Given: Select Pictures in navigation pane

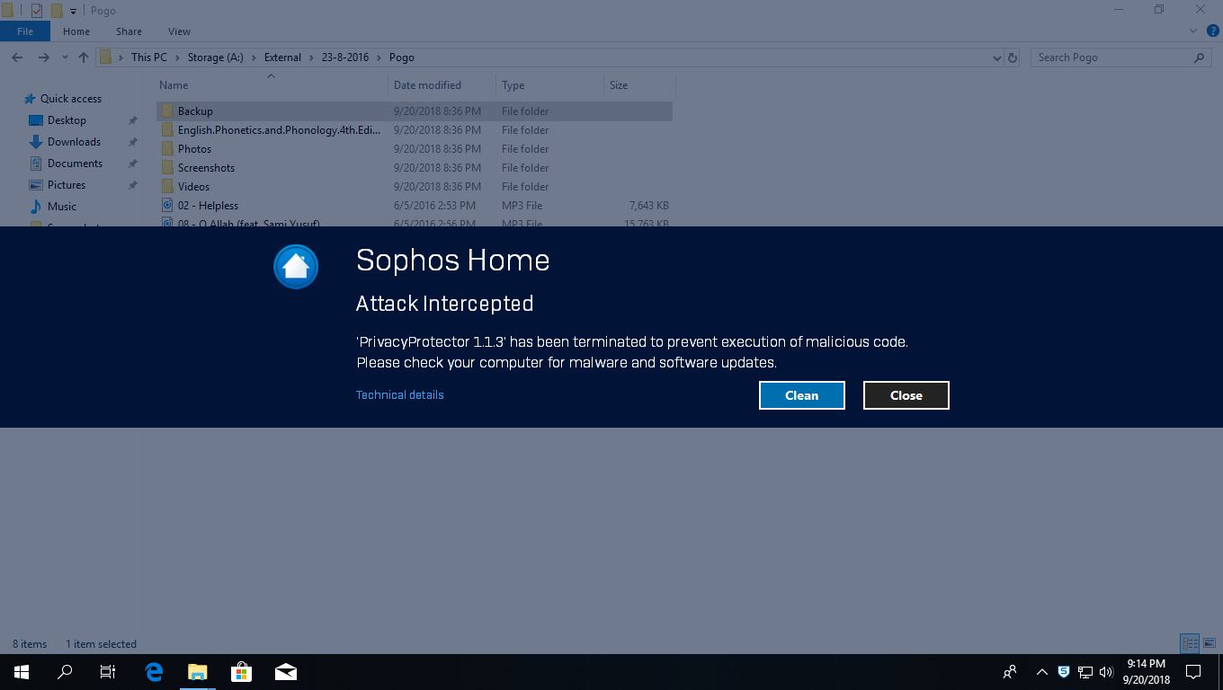Looking at the screenshot, I should pyautogui.click(x=67, y=185).
